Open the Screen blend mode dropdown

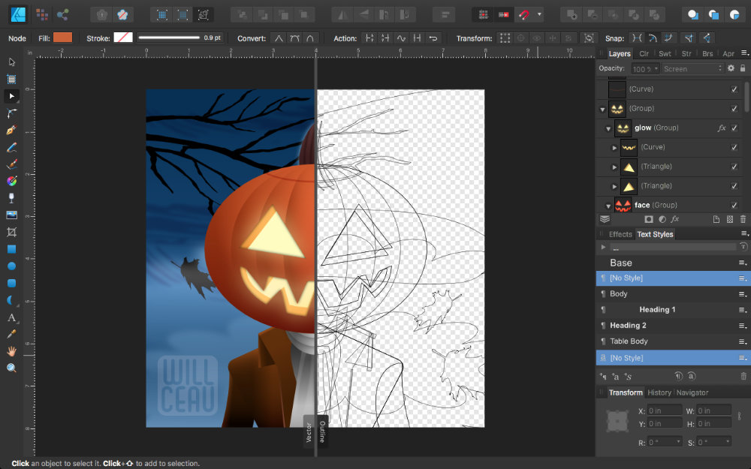692,68
